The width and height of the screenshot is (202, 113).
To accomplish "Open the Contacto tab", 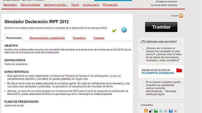I will pos(99,38).
